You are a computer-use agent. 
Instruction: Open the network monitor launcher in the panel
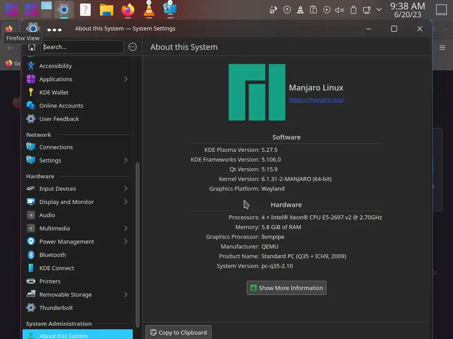pos(170,9)
